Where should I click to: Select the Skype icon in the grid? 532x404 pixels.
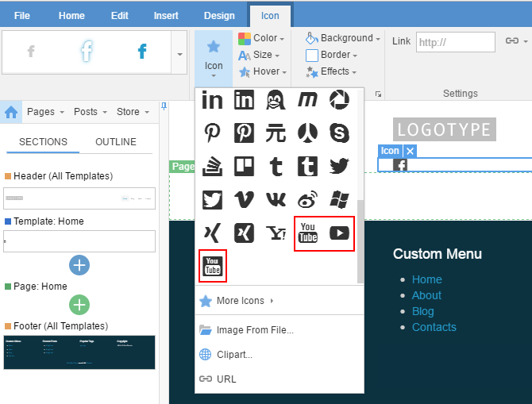point(339,133)
